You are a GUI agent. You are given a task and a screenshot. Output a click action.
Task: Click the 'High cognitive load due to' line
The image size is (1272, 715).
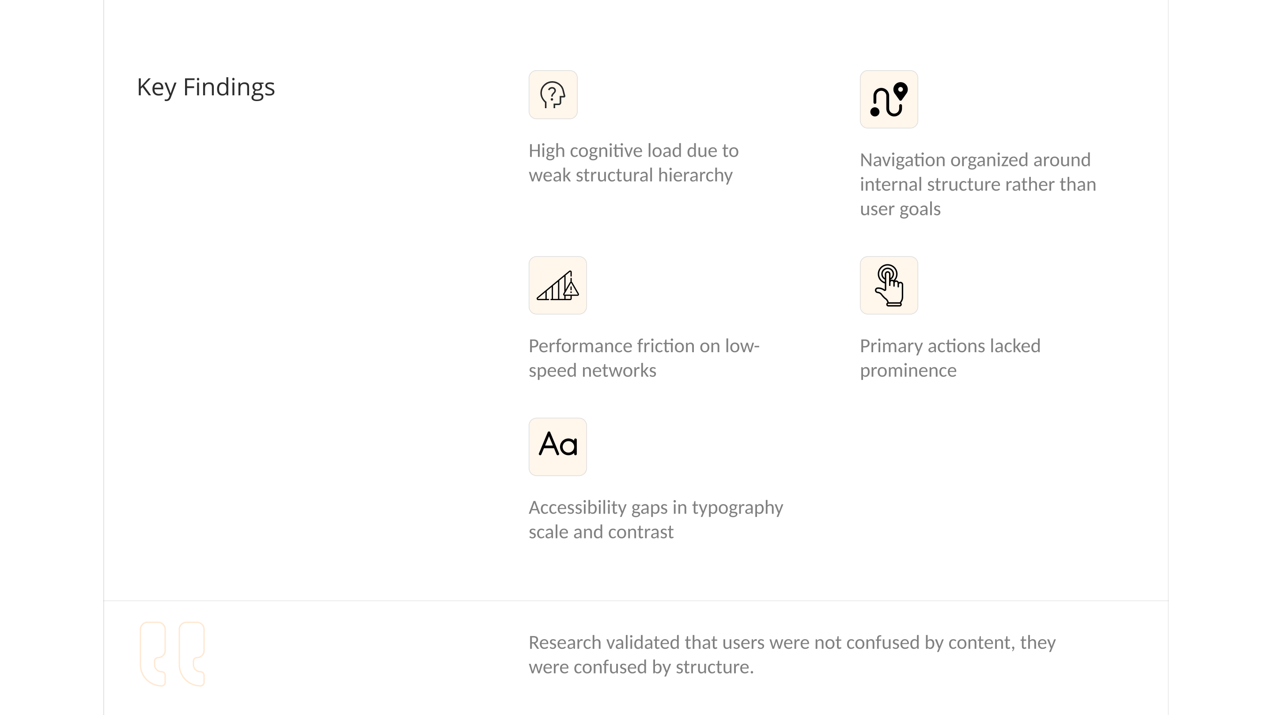[x=633, y=151]
